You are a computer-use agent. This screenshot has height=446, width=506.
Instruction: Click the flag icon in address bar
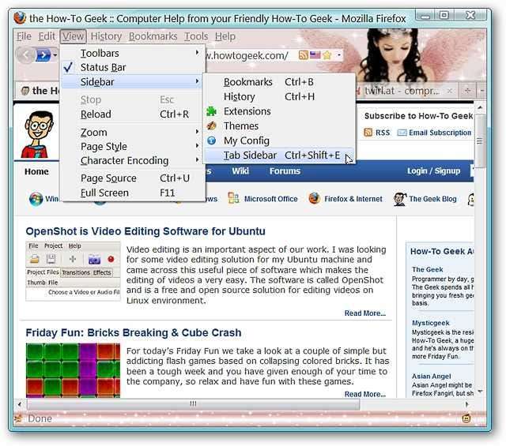click(315, 55)
